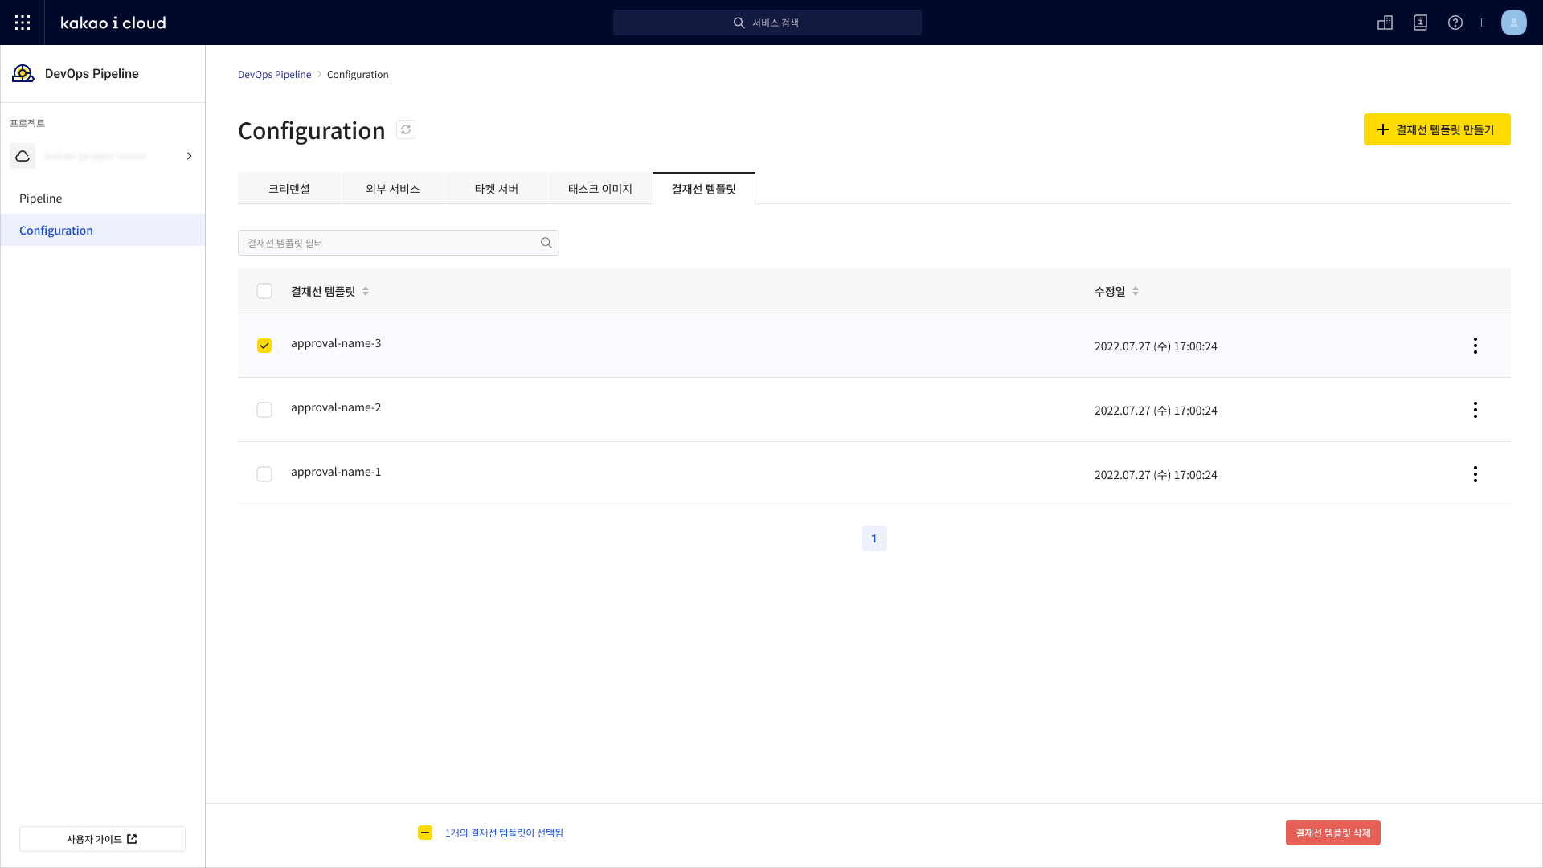Image resolution: width=1543 pixels, height=868 pixels.
Task: Switch to the 타겟 서버 tab
Action: pos(496,189)
